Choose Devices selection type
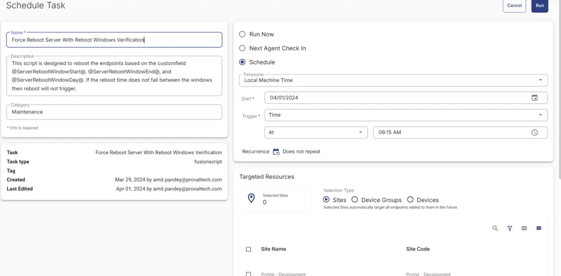The width and height of the screenshot is (561, 276). coord(411,200)
